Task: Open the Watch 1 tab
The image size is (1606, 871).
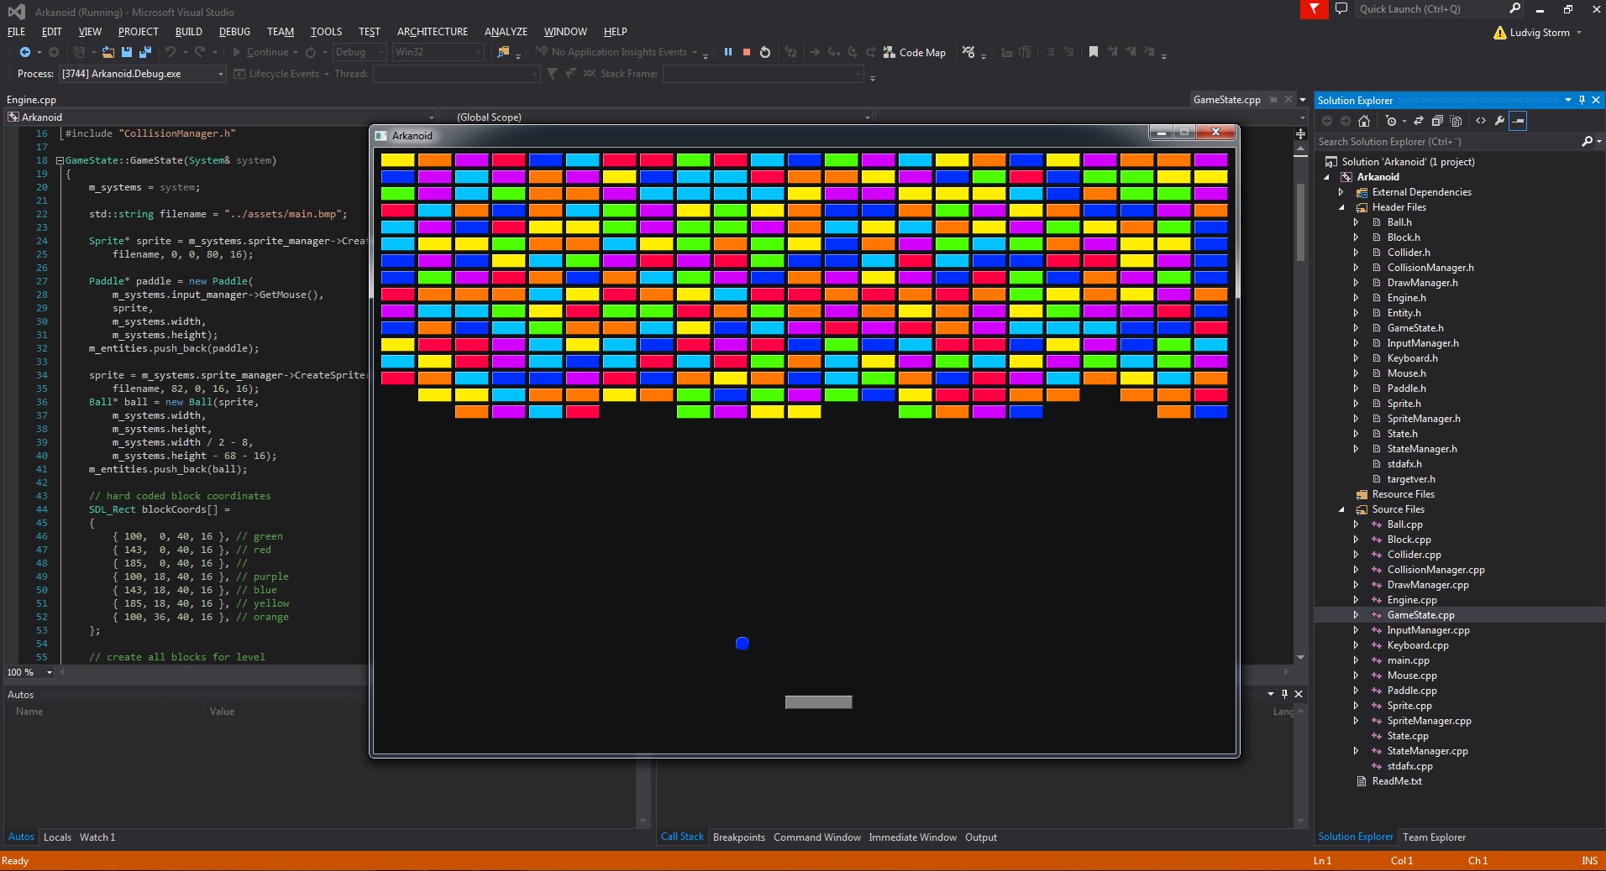Action: [97, 837]
